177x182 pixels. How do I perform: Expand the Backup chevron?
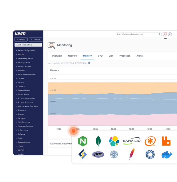[16, 82]
